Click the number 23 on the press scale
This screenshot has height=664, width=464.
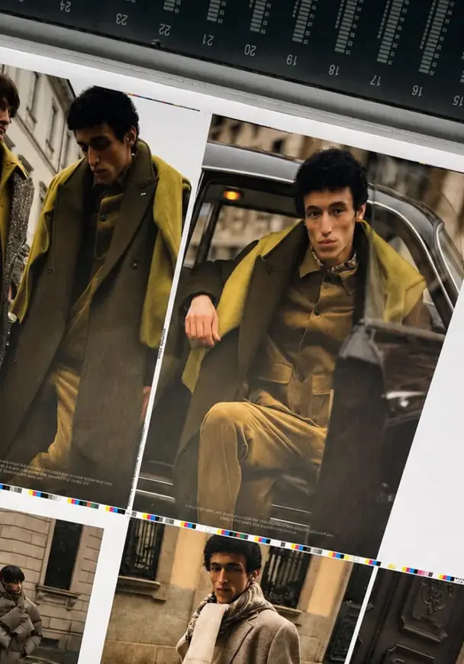[121, 19]
